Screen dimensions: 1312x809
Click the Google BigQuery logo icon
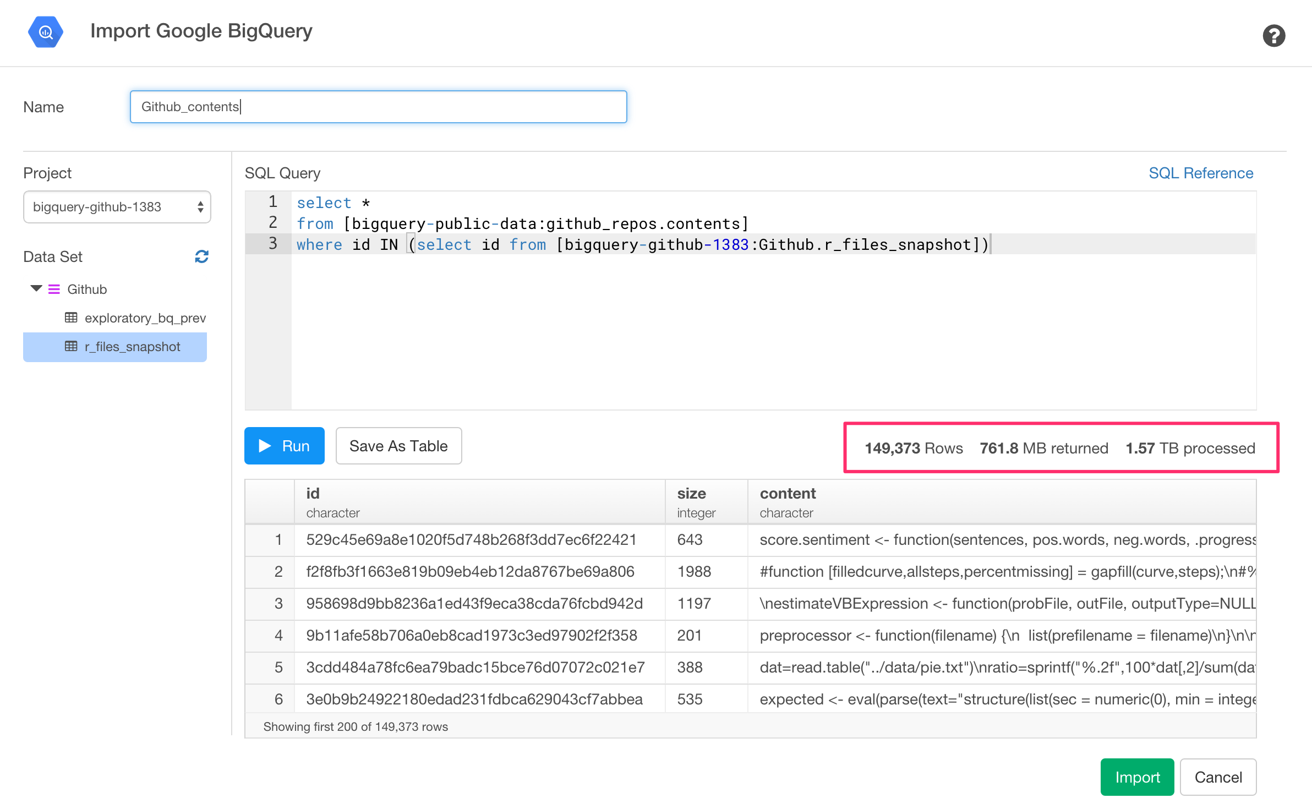46,32
